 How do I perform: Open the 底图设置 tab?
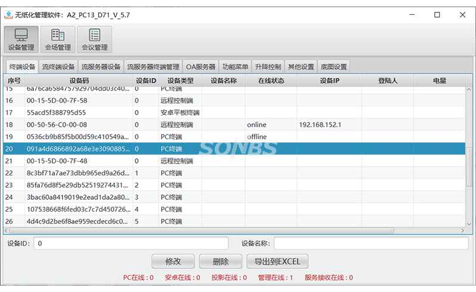click(x=333, y=67)
